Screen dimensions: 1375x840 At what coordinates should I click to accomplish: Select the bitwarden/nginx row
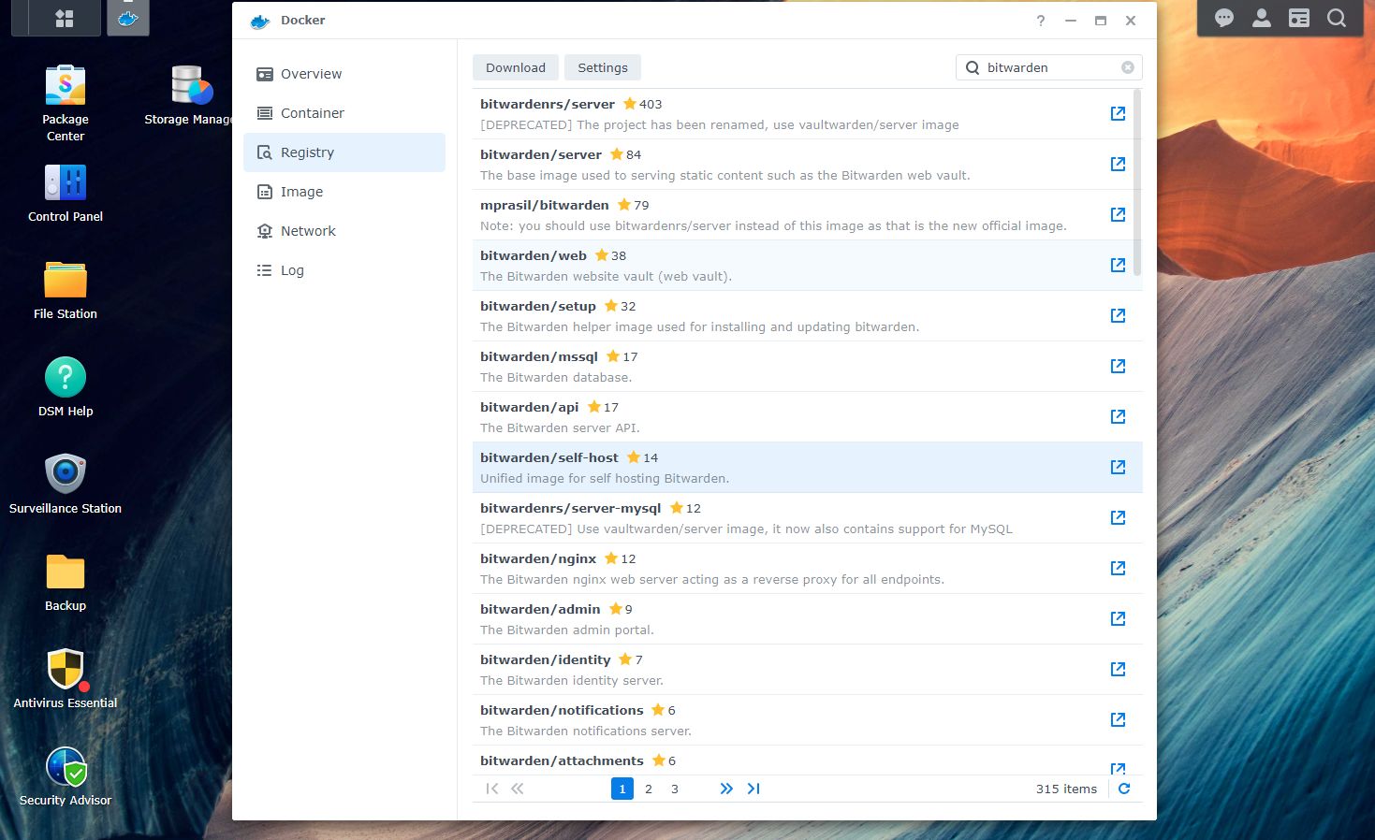pyautogui.click(x=808, y=569)
